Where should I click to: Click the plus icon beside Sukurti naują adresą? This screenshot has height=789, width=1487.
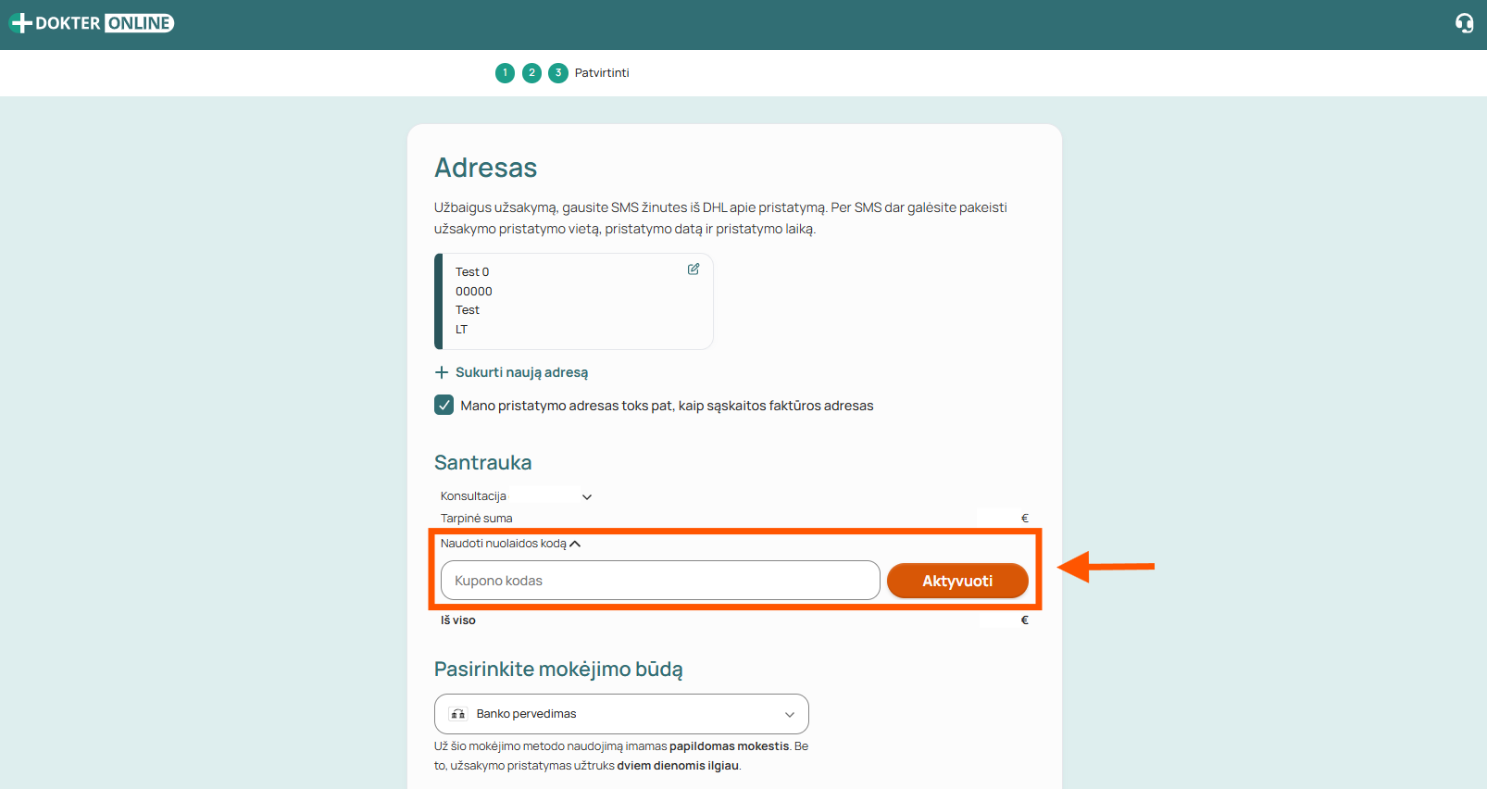tap(442, 372)
